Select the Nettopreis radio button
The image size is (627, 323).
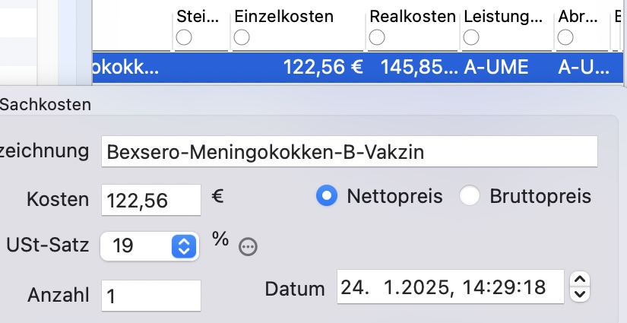[327, 196]
